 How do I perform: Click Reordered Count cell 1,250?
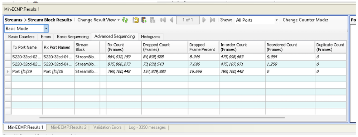pyautogui.click(x=290, y=64)
